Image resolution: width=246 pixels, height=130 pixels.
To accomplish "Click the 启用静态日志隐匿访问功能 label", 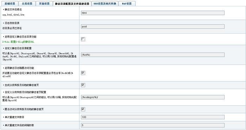I will pos(19,68).
